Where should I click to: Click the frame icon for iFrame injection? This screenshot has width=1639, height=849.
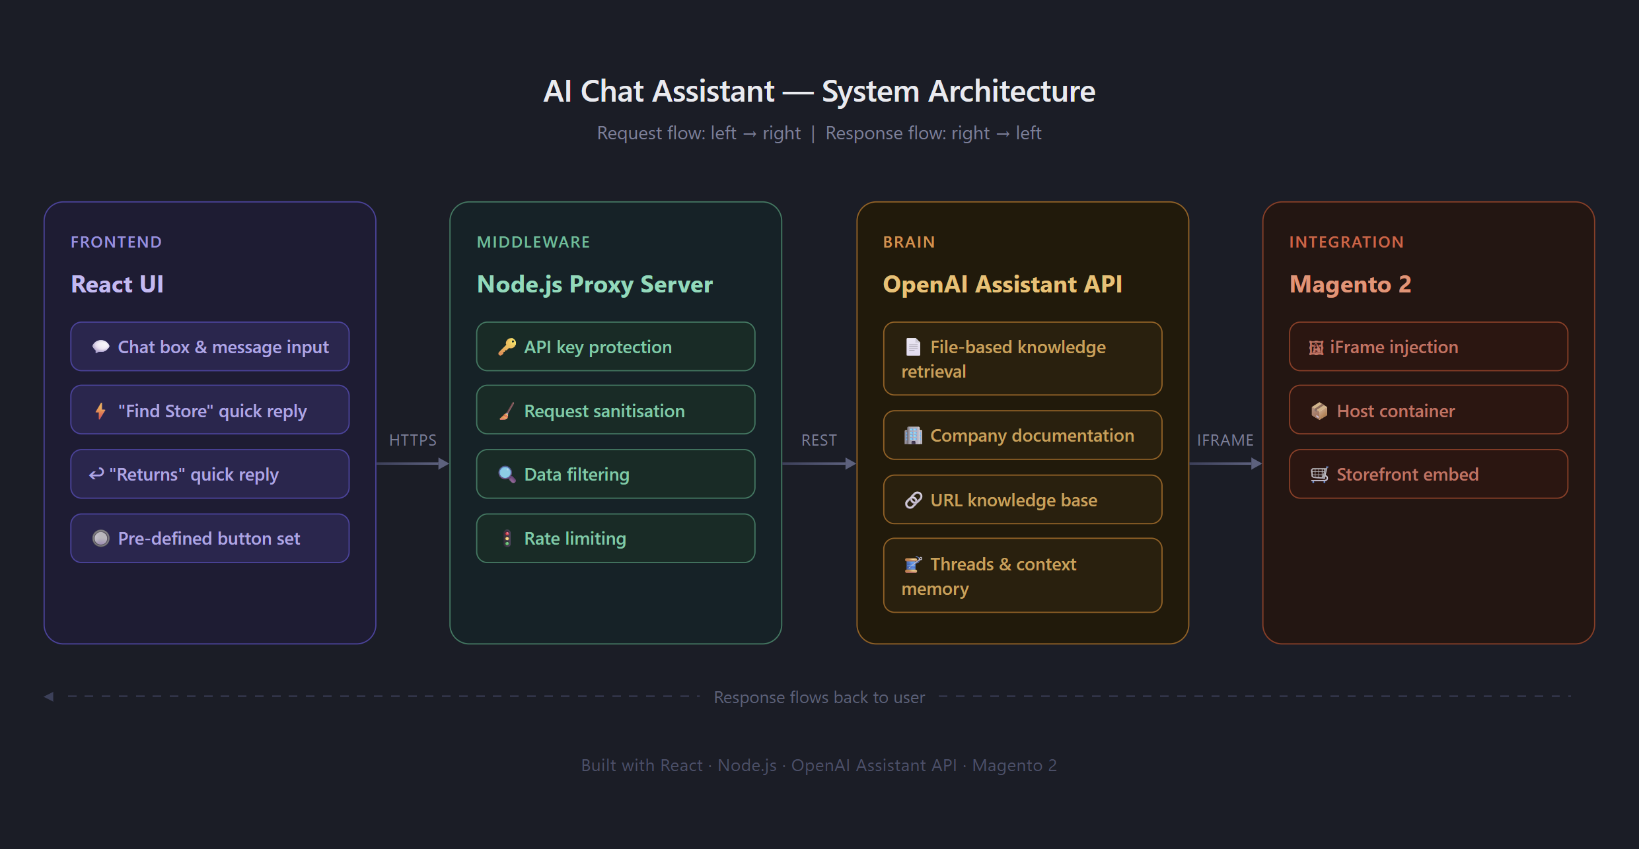point(1316,347)
